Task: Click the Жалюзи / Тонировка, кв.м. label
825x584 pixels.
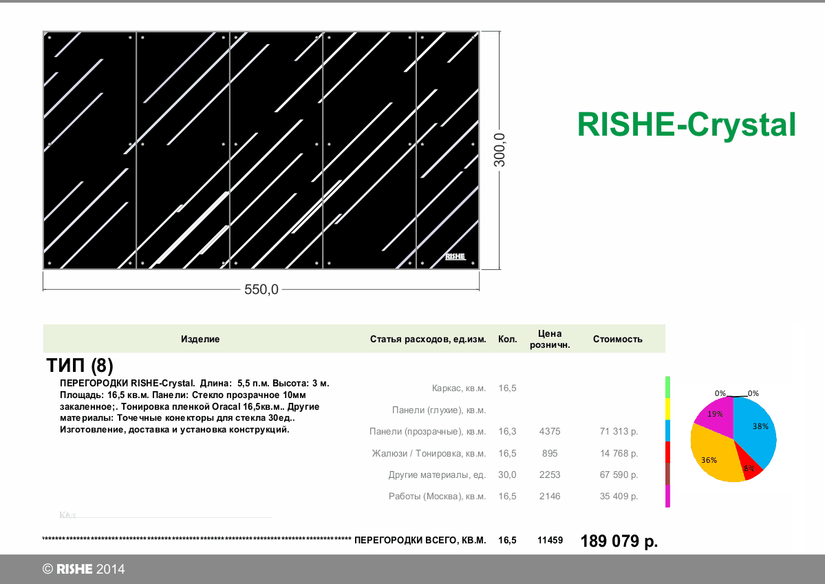Action: click(429, 453)
